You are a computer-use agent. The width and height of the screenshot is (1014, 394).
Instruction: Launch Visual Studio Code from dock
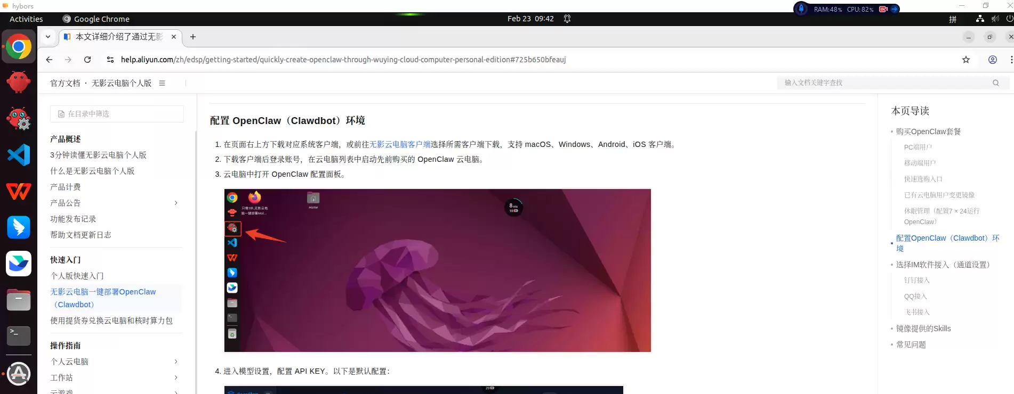[x=19, y=155]
